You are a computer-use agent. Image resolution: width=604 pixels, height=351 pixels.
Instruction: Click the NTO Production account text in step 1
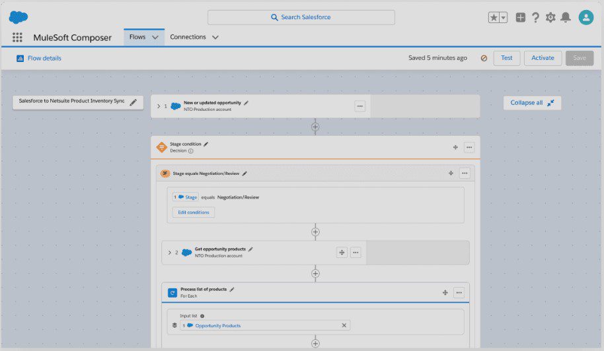(208, 110)
